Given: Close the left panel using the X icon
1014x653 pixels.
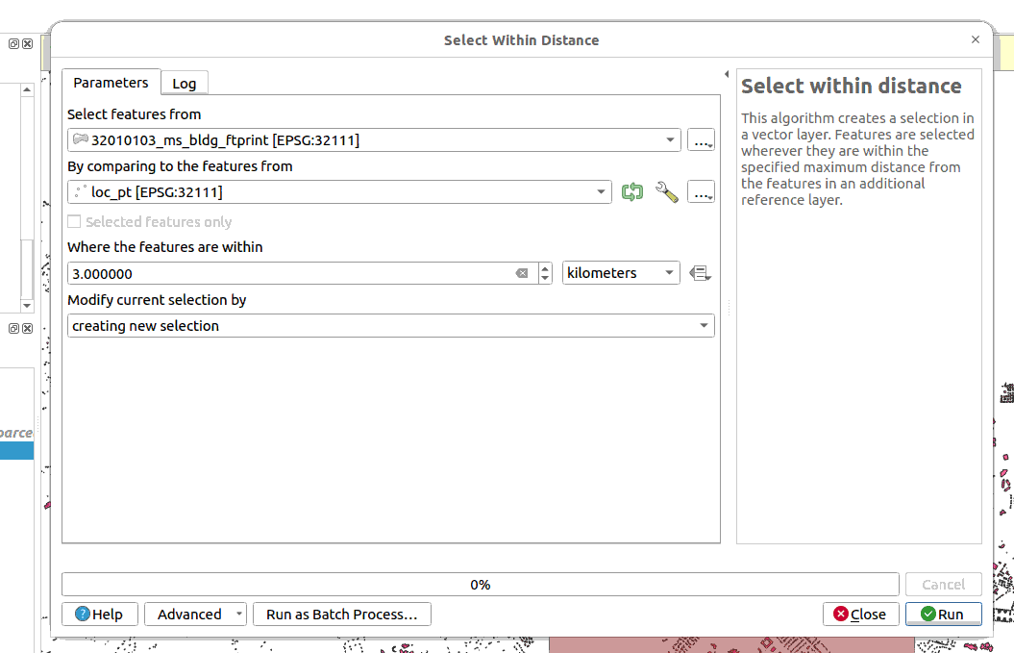Looking at the screenshot, I should [x=28, y=44].
